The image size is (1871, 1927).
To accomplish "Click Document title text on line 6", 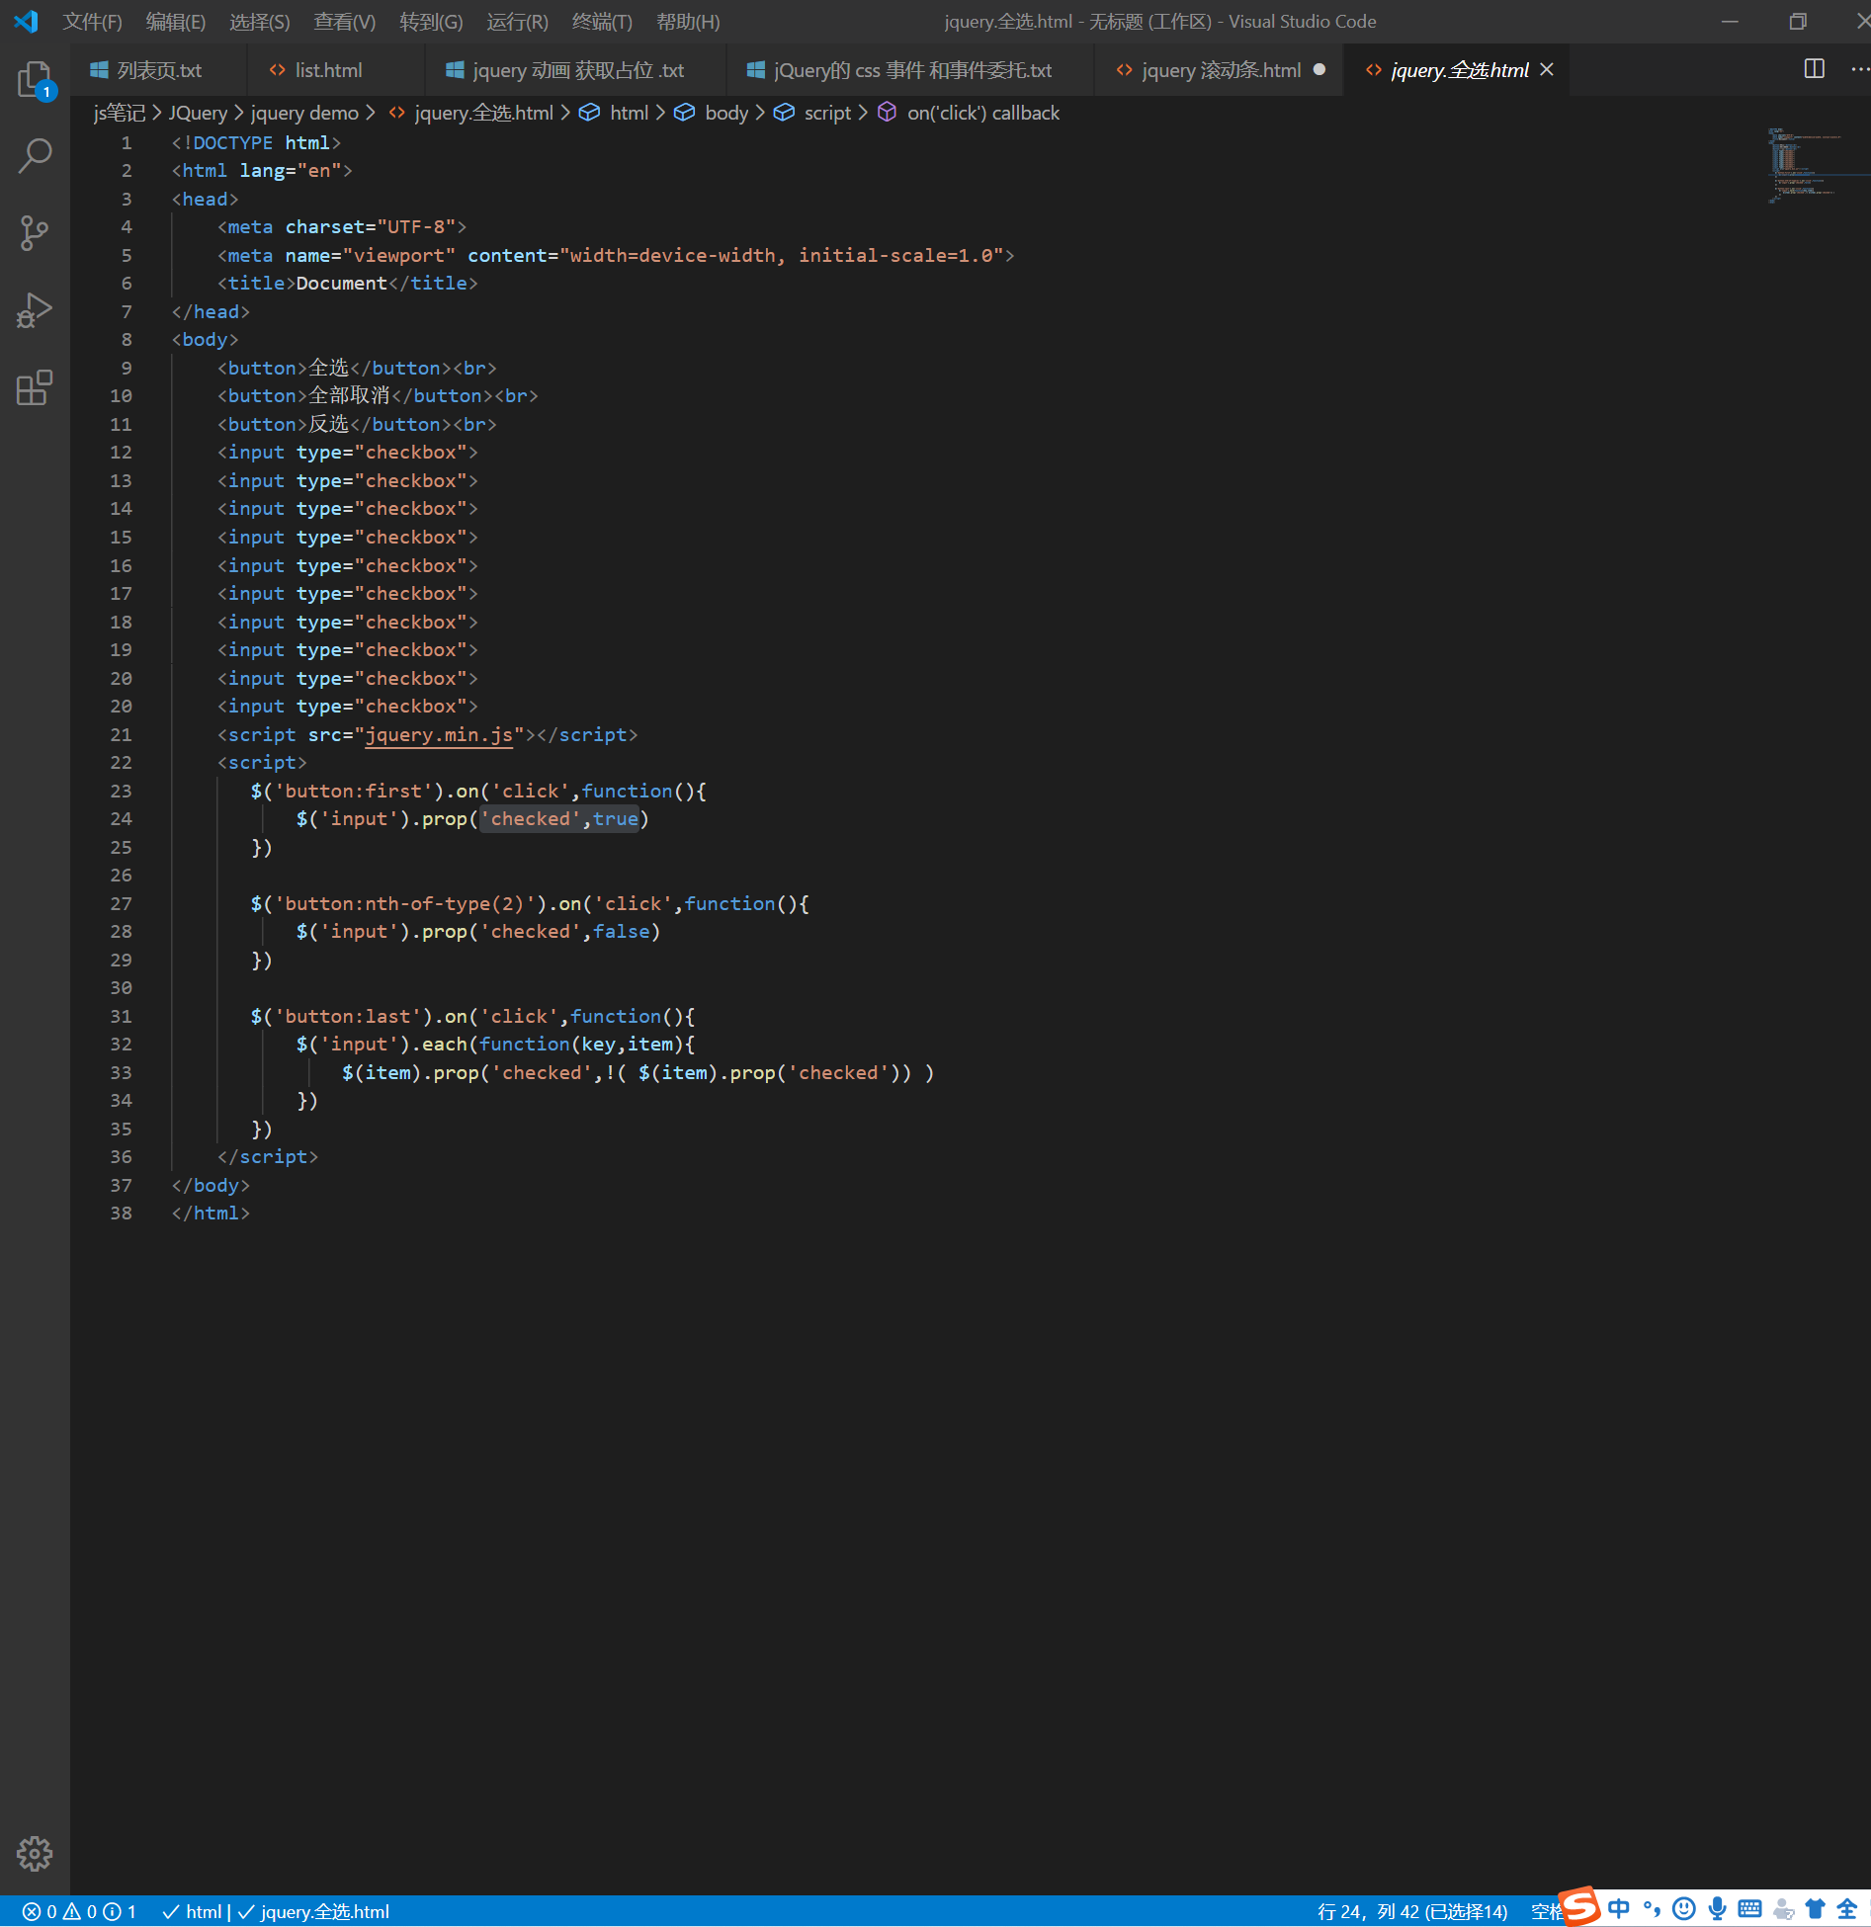I will coord(341,283).
